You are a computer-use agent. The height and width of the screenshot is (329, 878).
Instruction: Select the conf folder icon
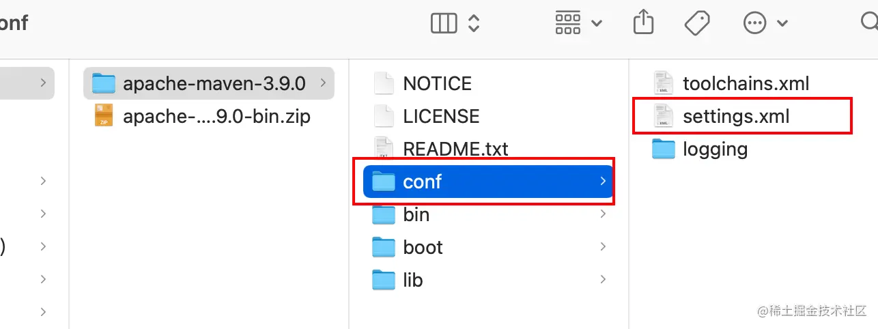[384, 182]
